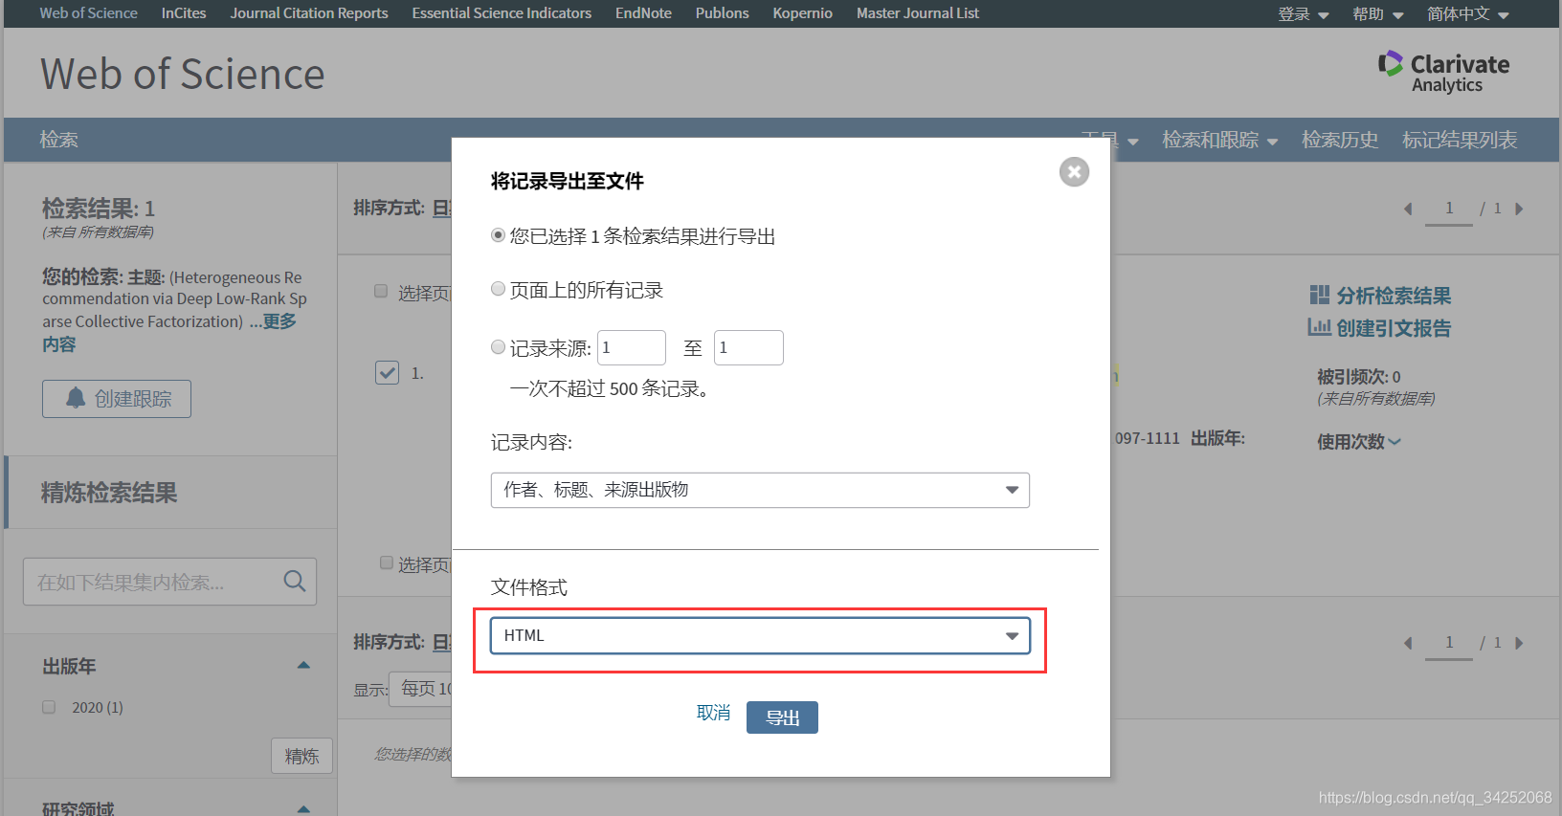The height and width of the screenshot is (816, 1562).
Task: Open 标记结果列表 page
Action: (1460, 140)
